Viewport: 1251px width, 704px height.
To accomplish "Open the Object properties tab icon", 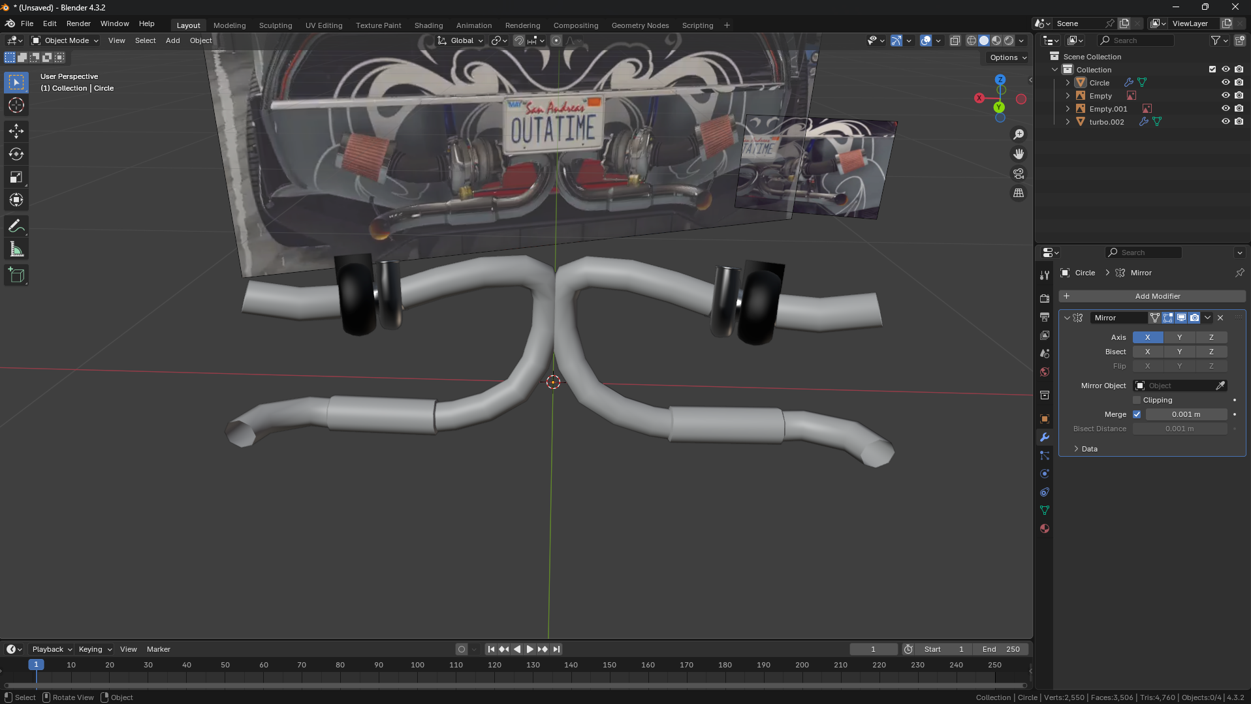I will point(1045,419).
